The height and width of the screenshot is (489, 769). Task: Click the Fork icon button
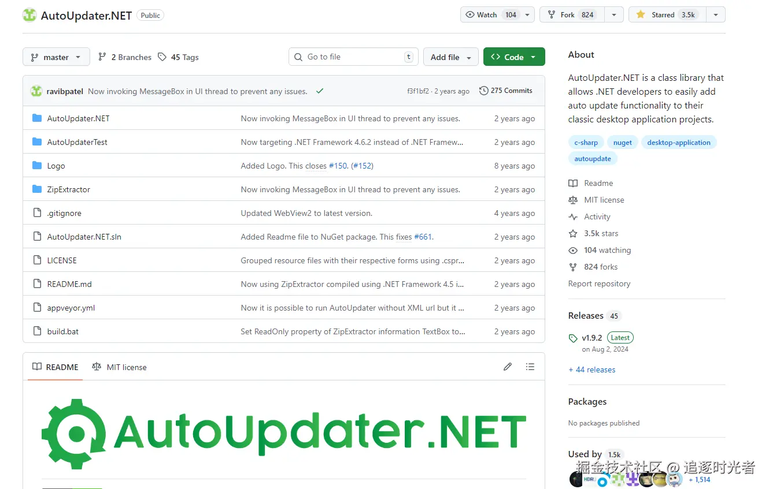(x=552, y=15)
